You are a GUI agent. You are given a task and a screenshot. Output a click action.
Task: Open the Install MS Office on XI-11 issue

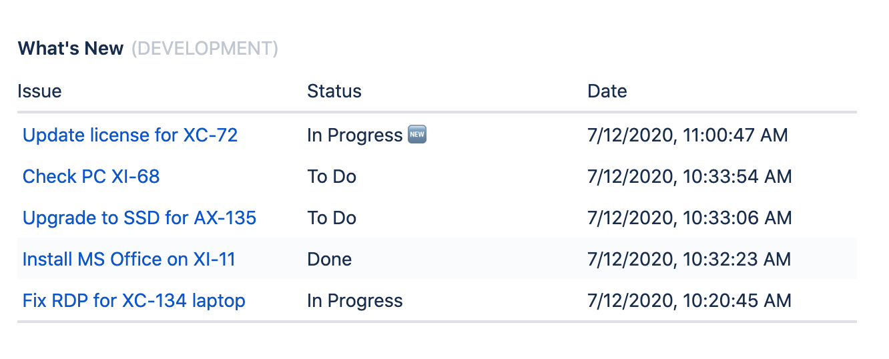[x=129, y=260]
